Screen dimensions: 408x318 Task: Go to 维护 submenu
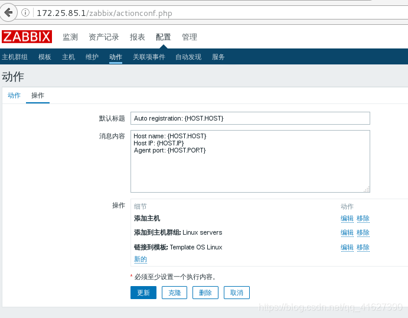pyautogui.click(x=92, y=57)
